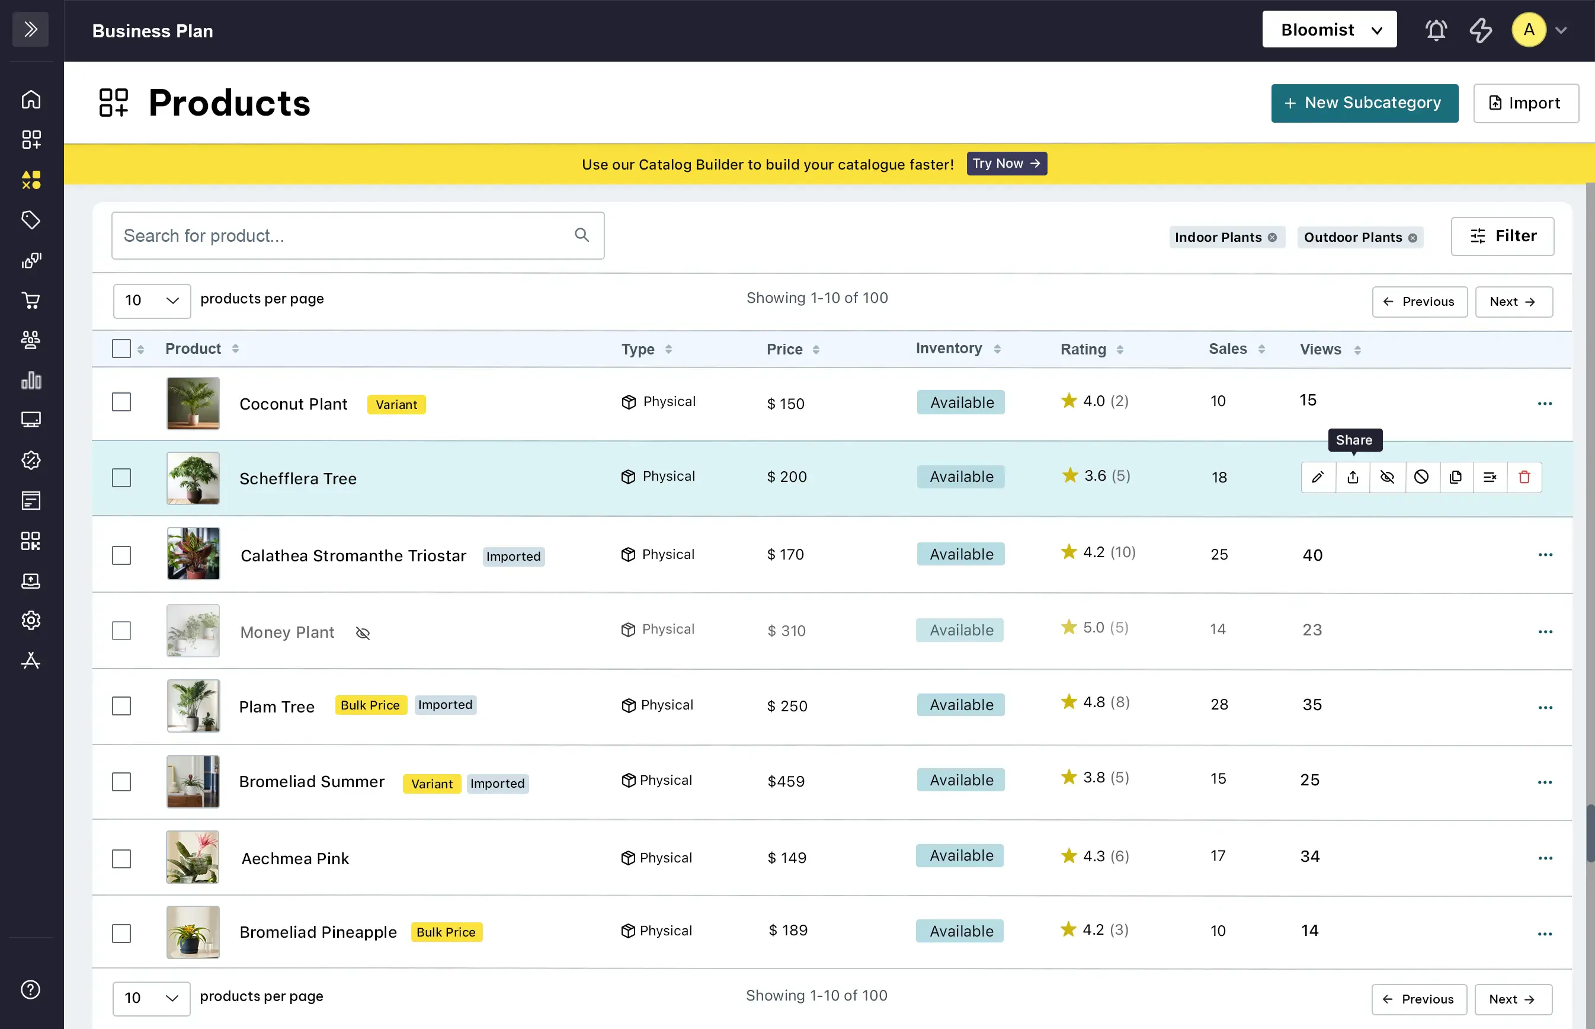
Task: Click the pencil edit icon for Schefflera Tree
Action: pyautogui.click(x=1318, y=477)
